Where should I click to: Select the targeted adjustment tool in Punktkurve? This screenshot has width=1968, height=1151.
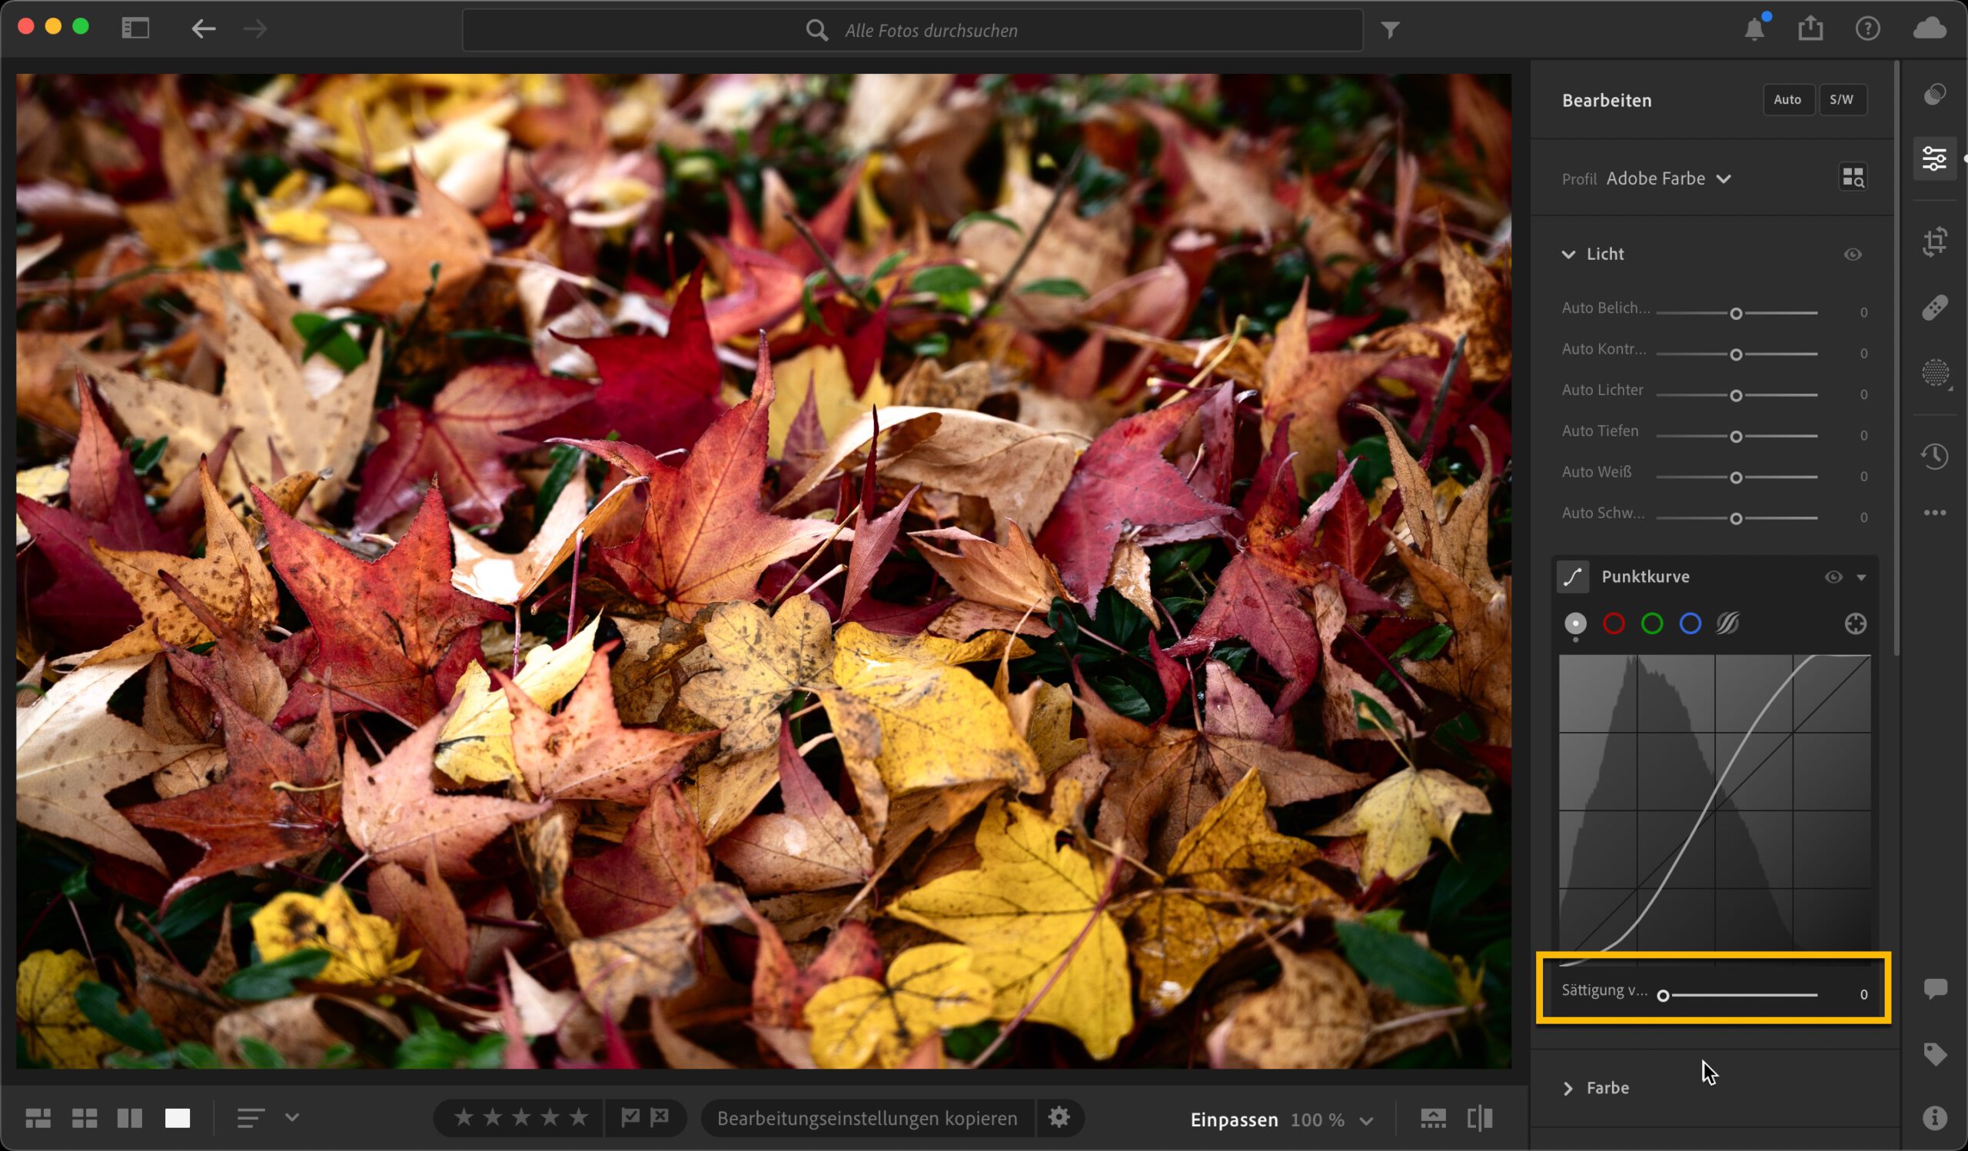point(1855,624)
